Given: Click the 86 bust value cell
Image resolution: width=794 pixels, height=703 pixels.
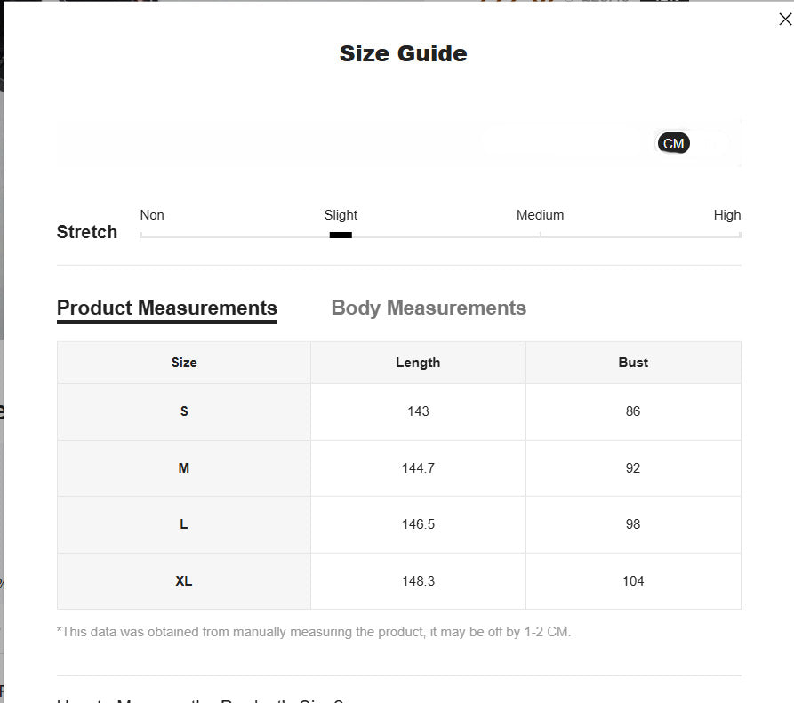Looking at the screenshot, I should pyautogui.click(x=633, y=411).
